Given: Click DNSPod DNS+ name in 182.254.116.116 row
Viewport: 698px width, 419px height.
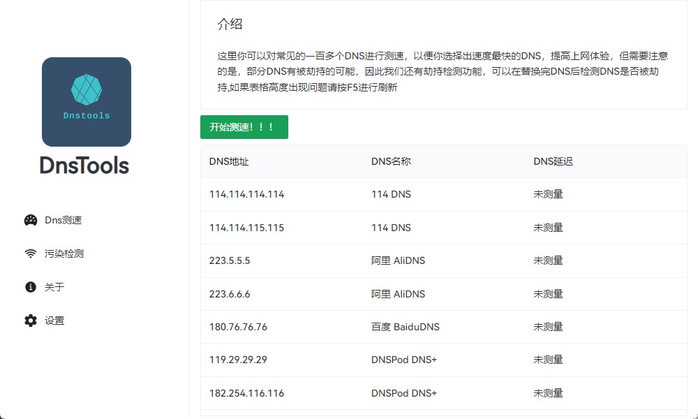Looking at the screenshot, I should pos(404,393).
